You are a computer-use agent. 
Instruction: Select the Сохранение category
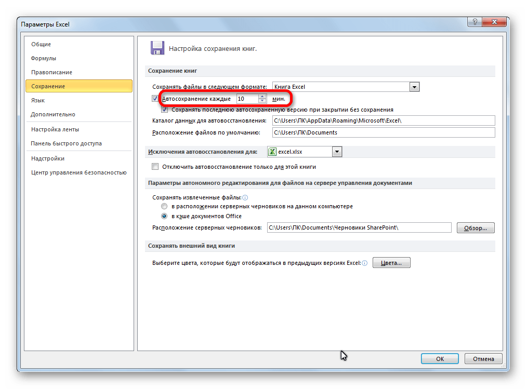click(79, 86)
